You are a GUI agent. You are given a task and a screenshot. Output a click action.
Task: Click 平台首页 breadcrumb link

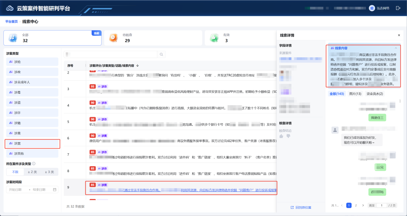11,21
